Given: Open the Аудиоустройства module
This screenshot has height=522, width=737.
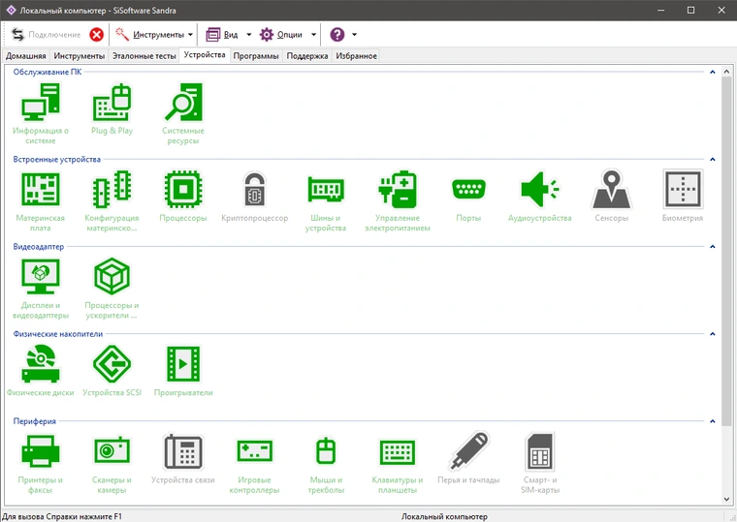Looking at the screenshot, I should coord(539,197).
